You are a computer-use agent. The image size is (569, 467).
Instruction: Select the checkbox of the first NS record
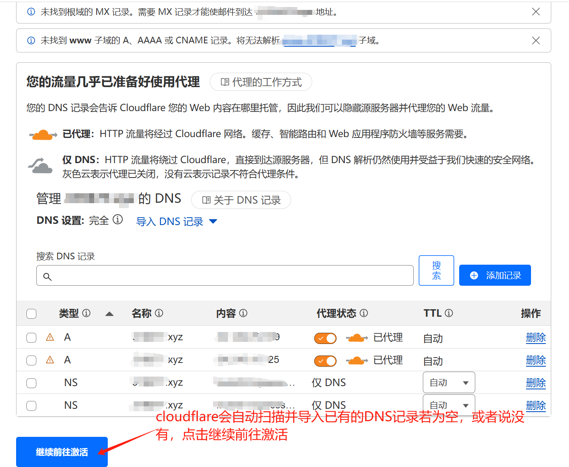click(x=31, y=383)
